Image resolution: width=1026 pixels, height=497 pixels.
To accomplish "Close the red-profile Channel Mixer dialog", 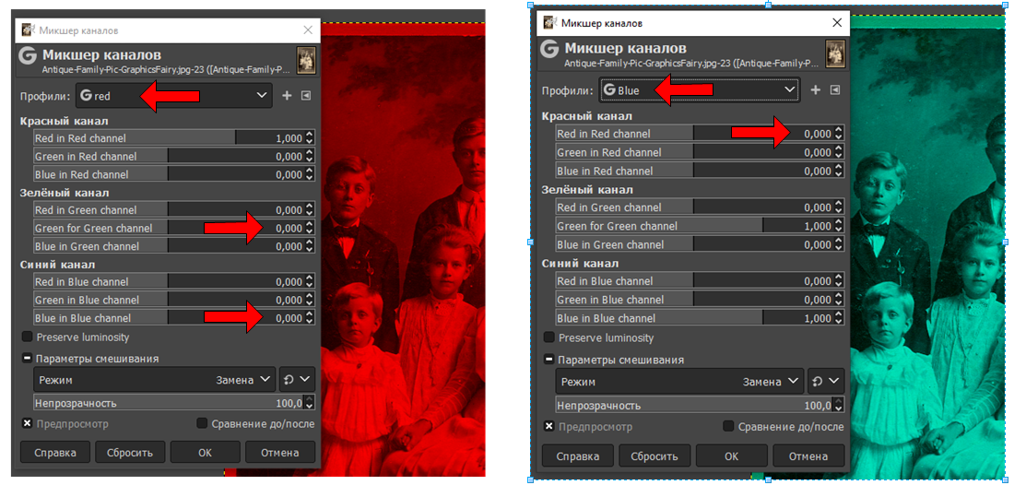I will [308, 30].
